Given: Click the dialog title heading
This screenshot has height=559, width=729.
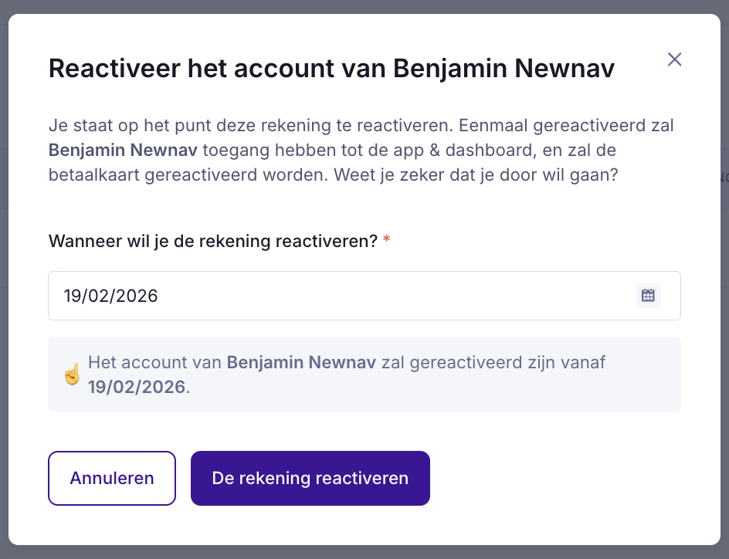Looking at the screenshot, I should [x=331, y=68].
